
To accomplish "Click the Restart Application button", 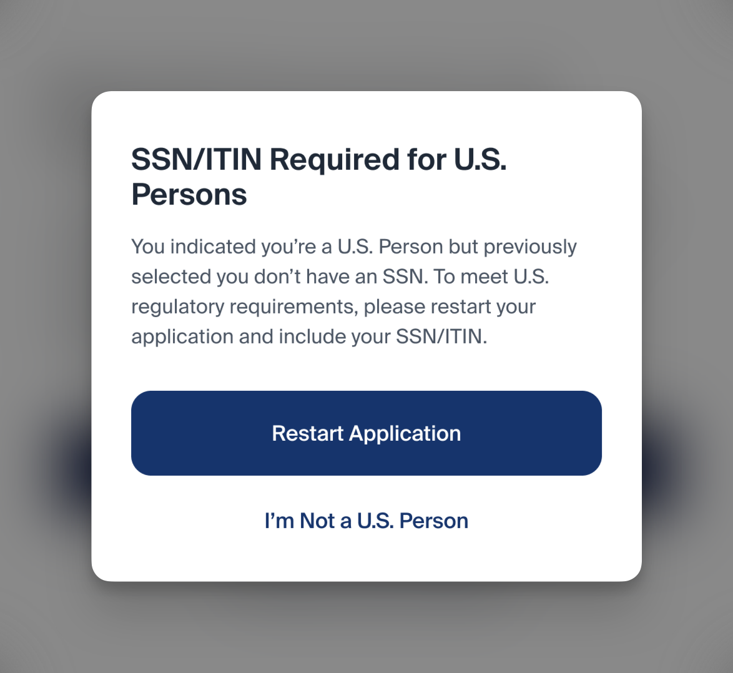I will (x=366, y=433).
